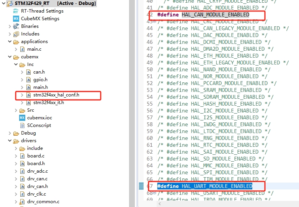This screenshot has height=207, width=299.
Task: Click the marker beside line 67
Action: coord(141,186)
